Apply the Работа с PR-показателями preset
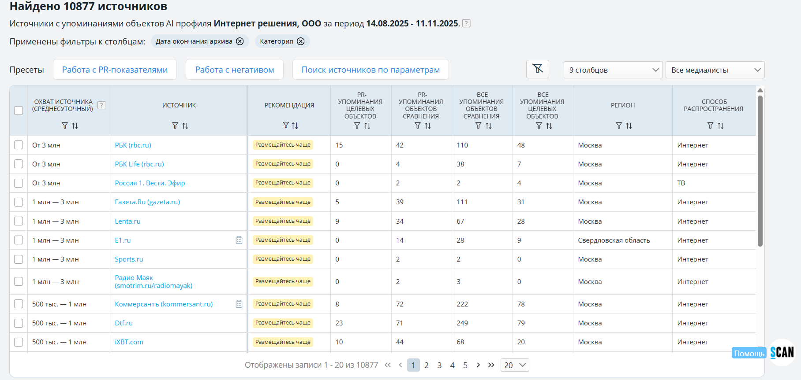The height and width of the screenshot is (380, 801). (x=115, y=70)
